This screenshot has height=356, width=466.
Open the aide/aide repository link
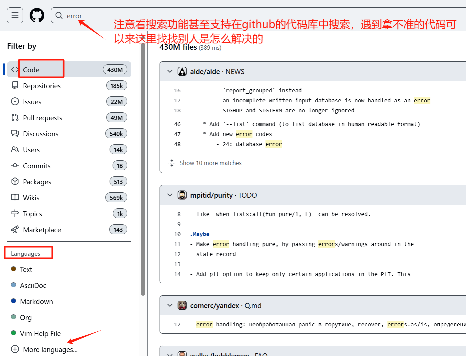205,72
